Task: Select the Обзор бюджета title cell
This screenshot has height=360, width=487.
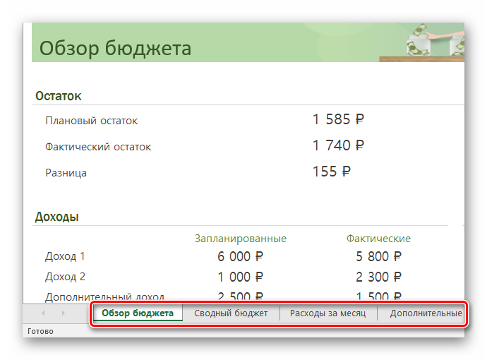Action: click(x=115, y=48)
